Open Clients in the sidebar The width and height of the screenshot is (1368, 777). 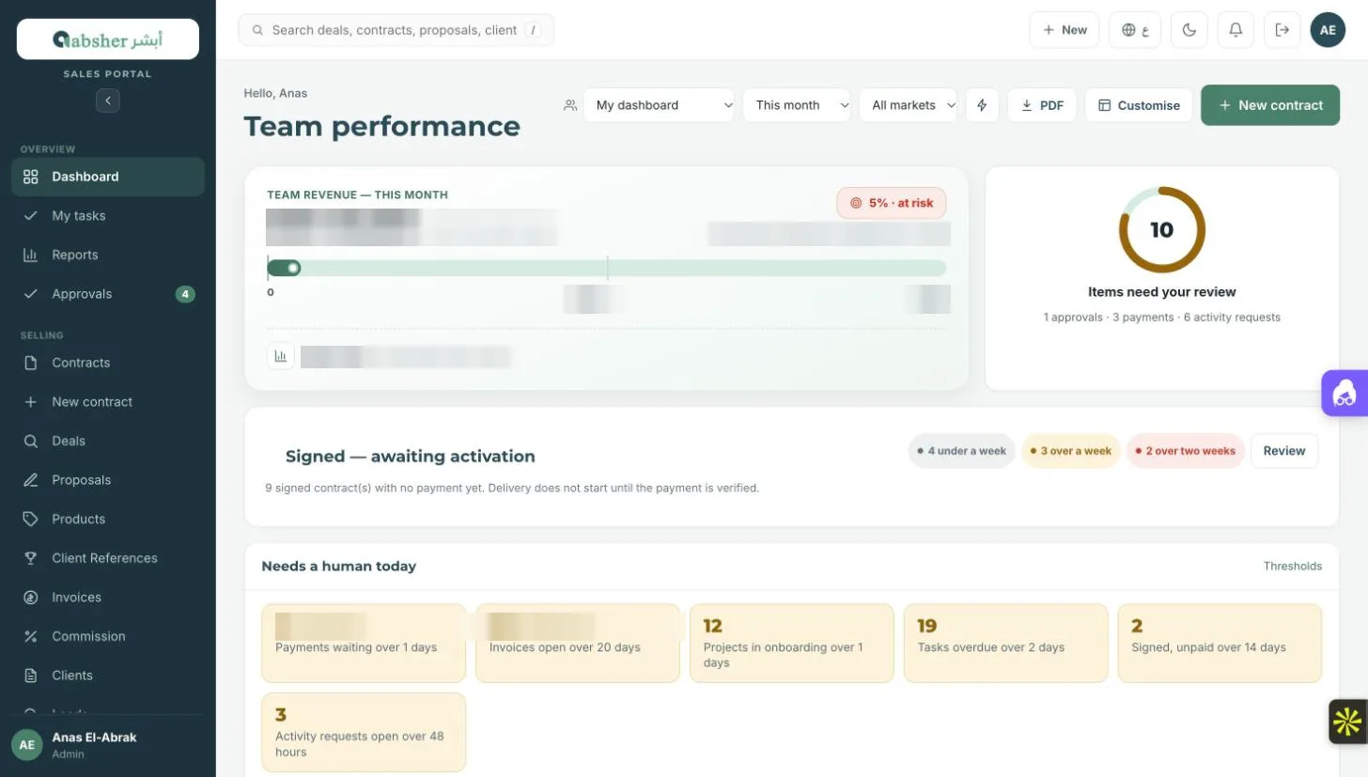coord(108,676)
